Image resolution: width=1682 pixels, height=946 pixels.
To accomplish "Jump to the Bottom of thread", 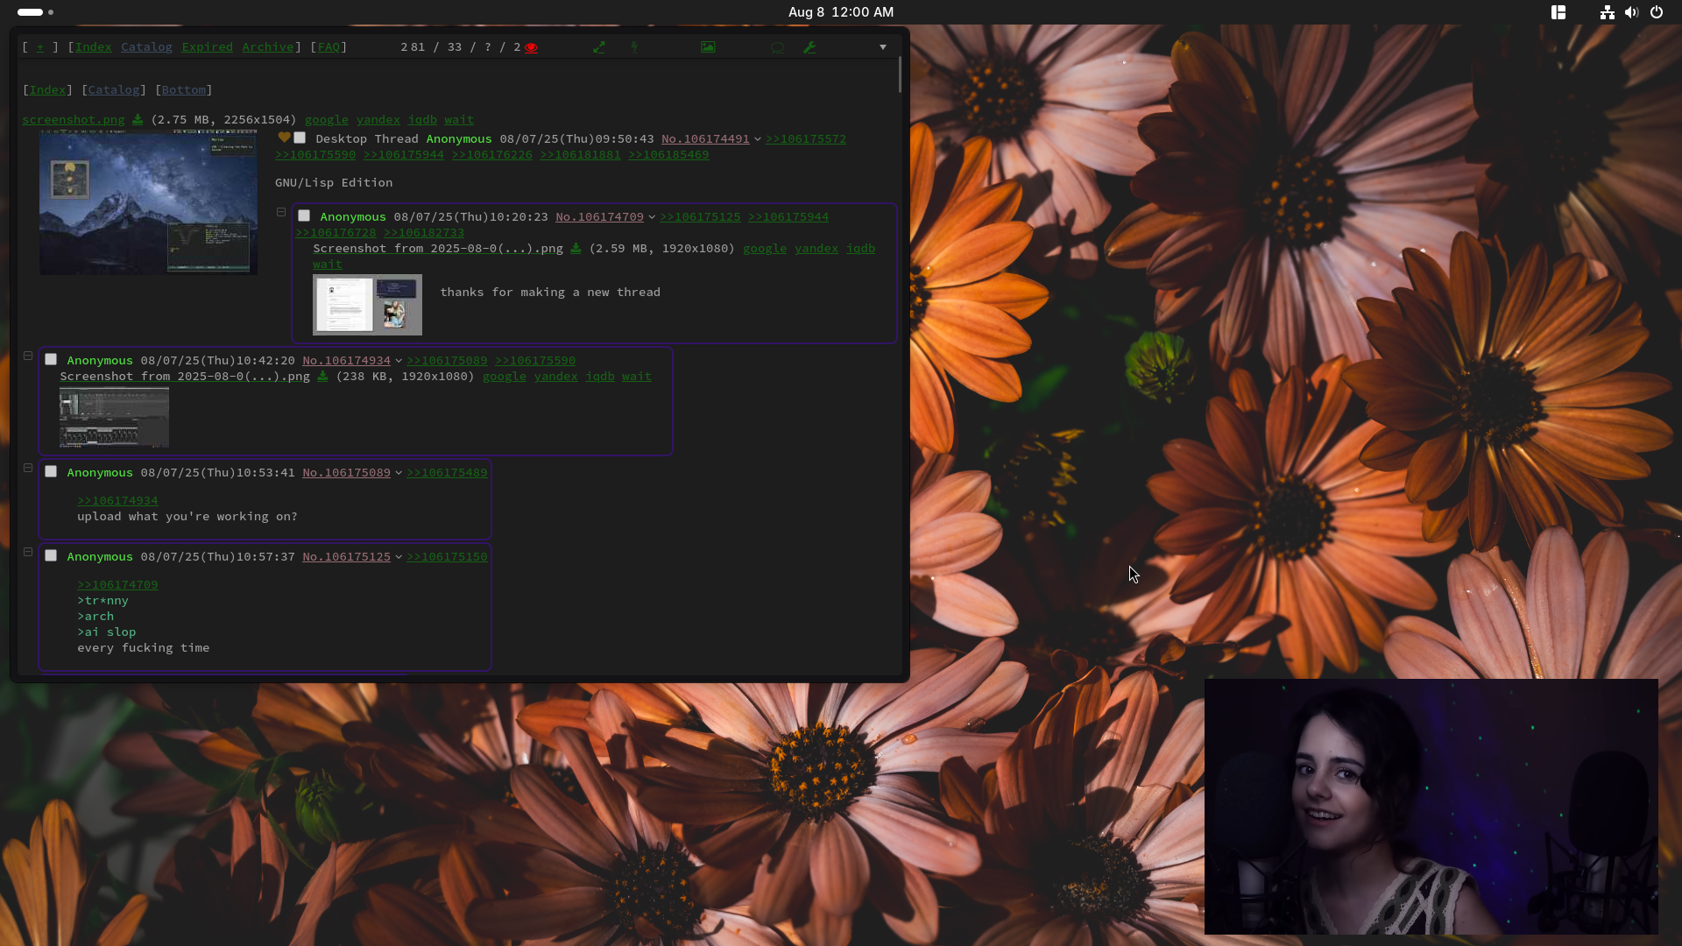I will [x=183, y=89].
